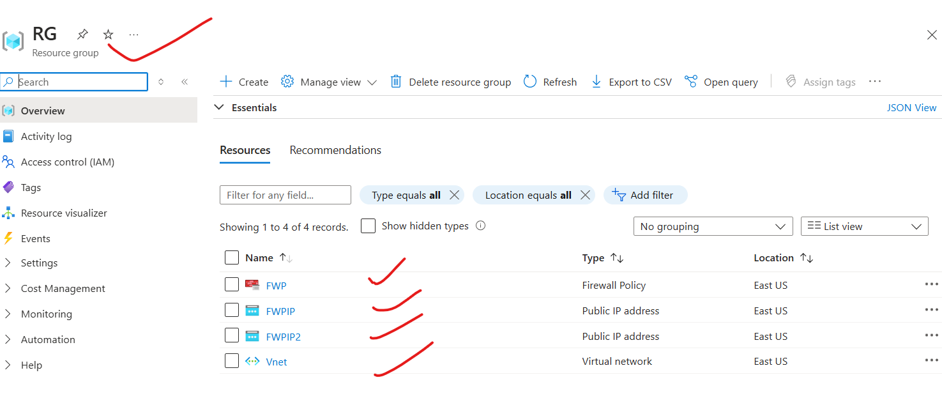Viewport: 942px width, 414px height.
Task: Mark RG as favorite with star icon
Action: (108, 34)
